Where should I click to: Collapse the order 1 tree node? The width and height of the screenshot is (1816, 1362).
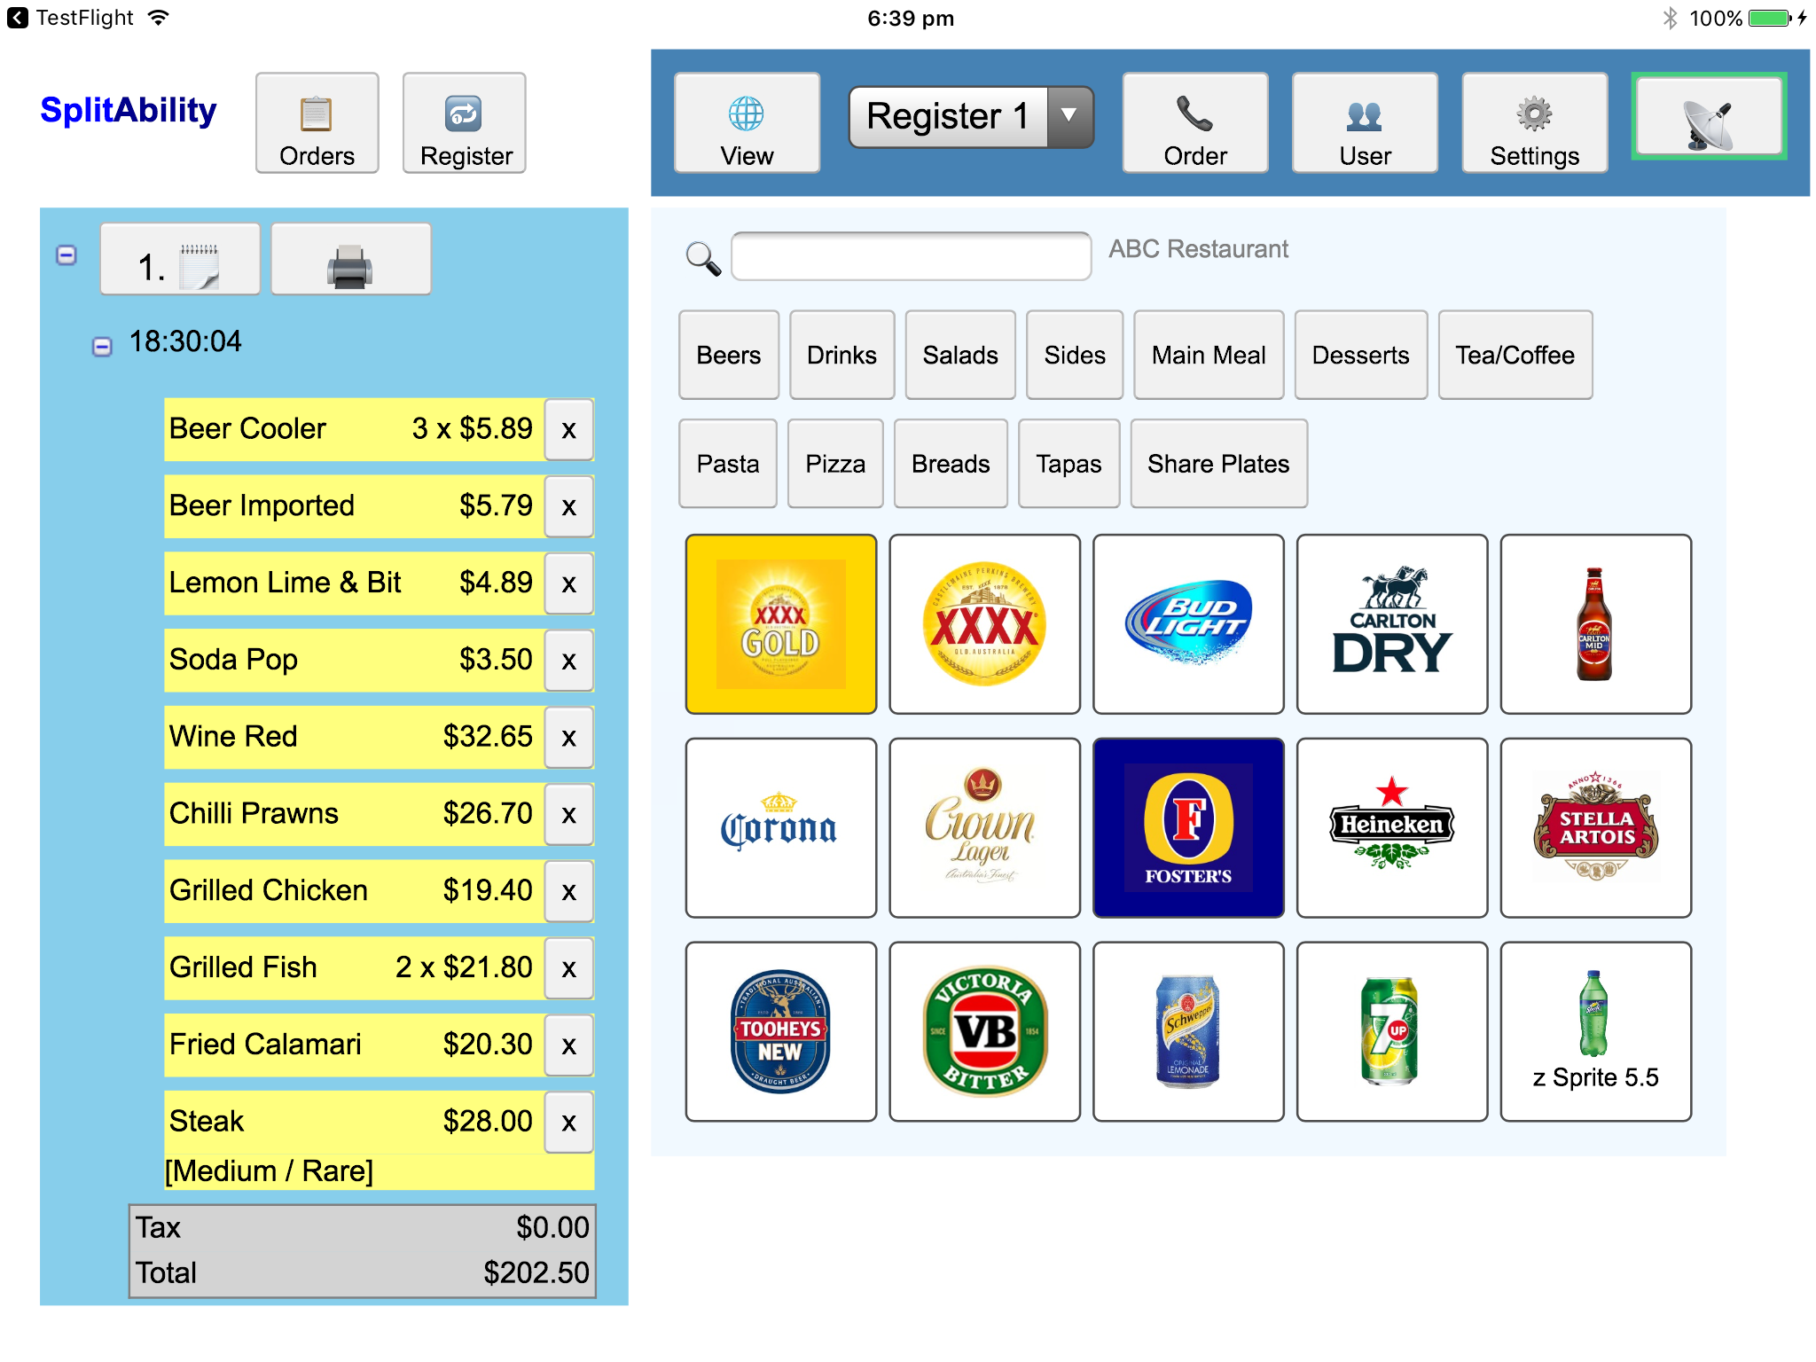(x=67, y=255)
